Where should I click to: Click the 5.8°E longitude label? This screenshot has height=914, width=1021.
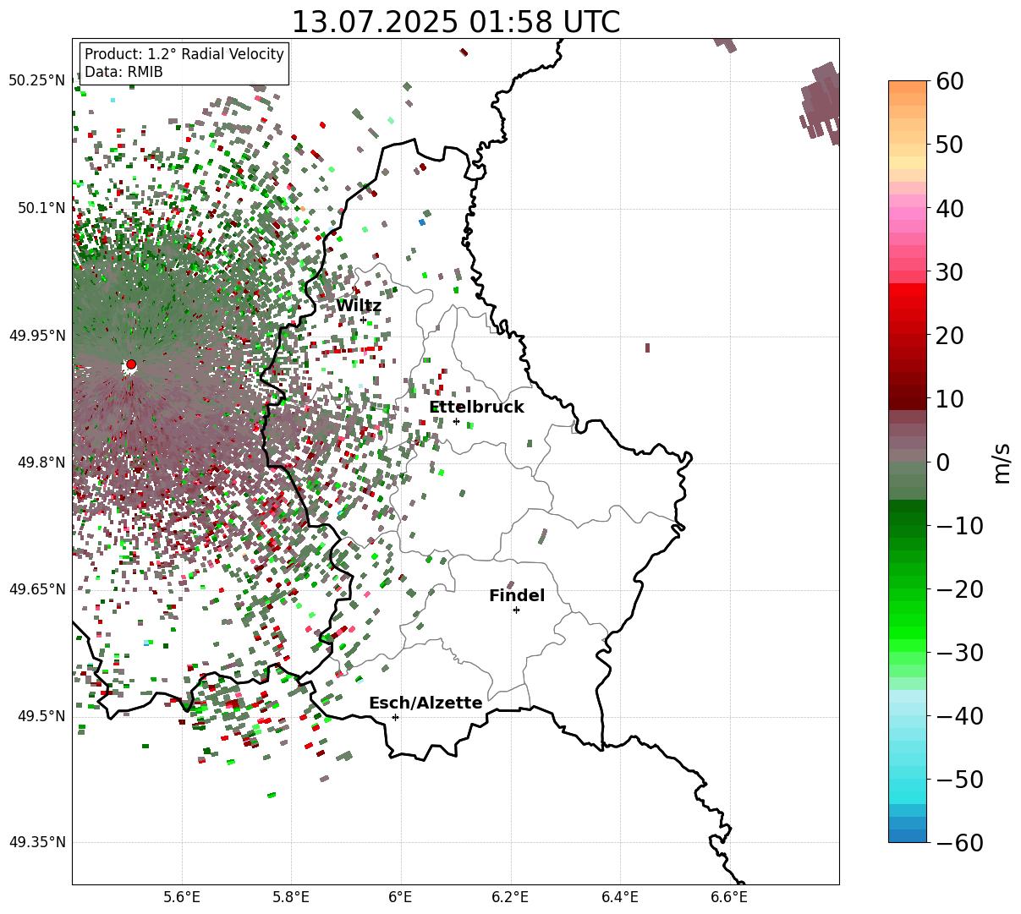(x=291, y=897)
